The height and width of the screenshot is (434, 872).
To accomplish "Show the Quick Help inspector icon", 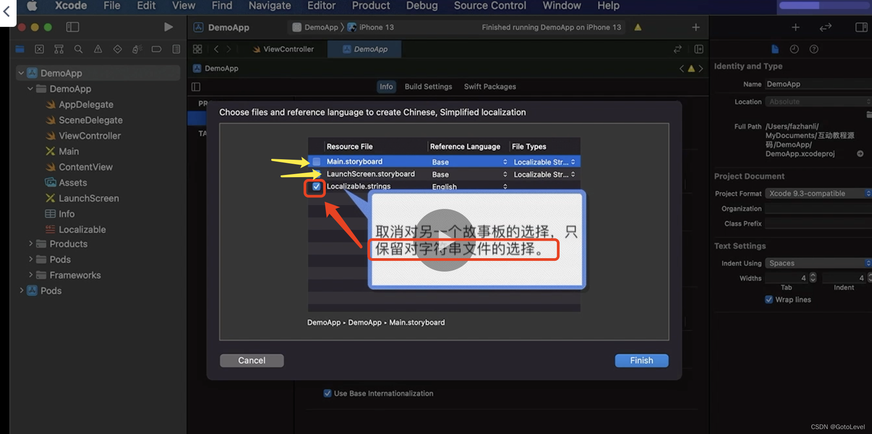I will click(x=814, y=49).
